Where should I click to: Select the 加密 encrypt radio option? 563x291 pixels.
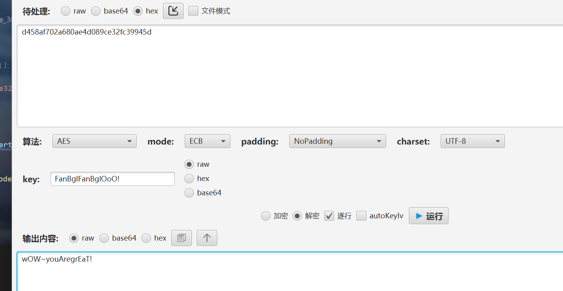[x=265, y=216]
